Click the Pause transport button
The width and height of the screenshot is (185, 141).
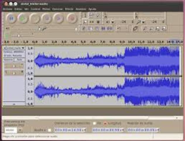pyautogui.click(x=11, y=18)
